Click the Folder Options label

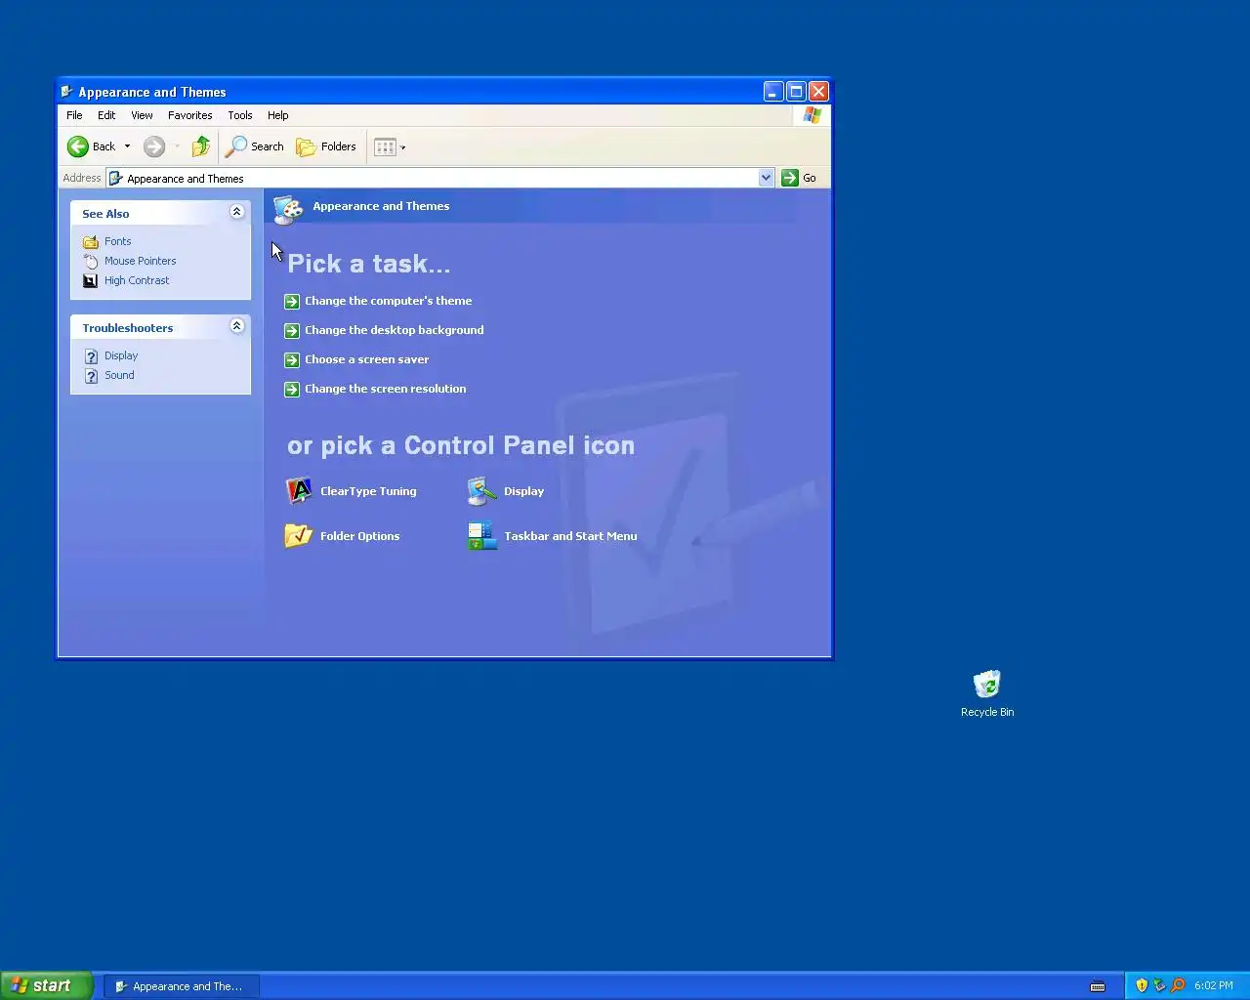pos(359,536)
